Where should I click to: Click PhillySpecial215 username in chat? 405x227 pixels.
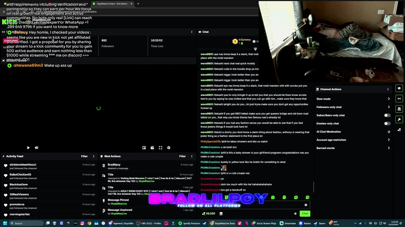[210, 142]
